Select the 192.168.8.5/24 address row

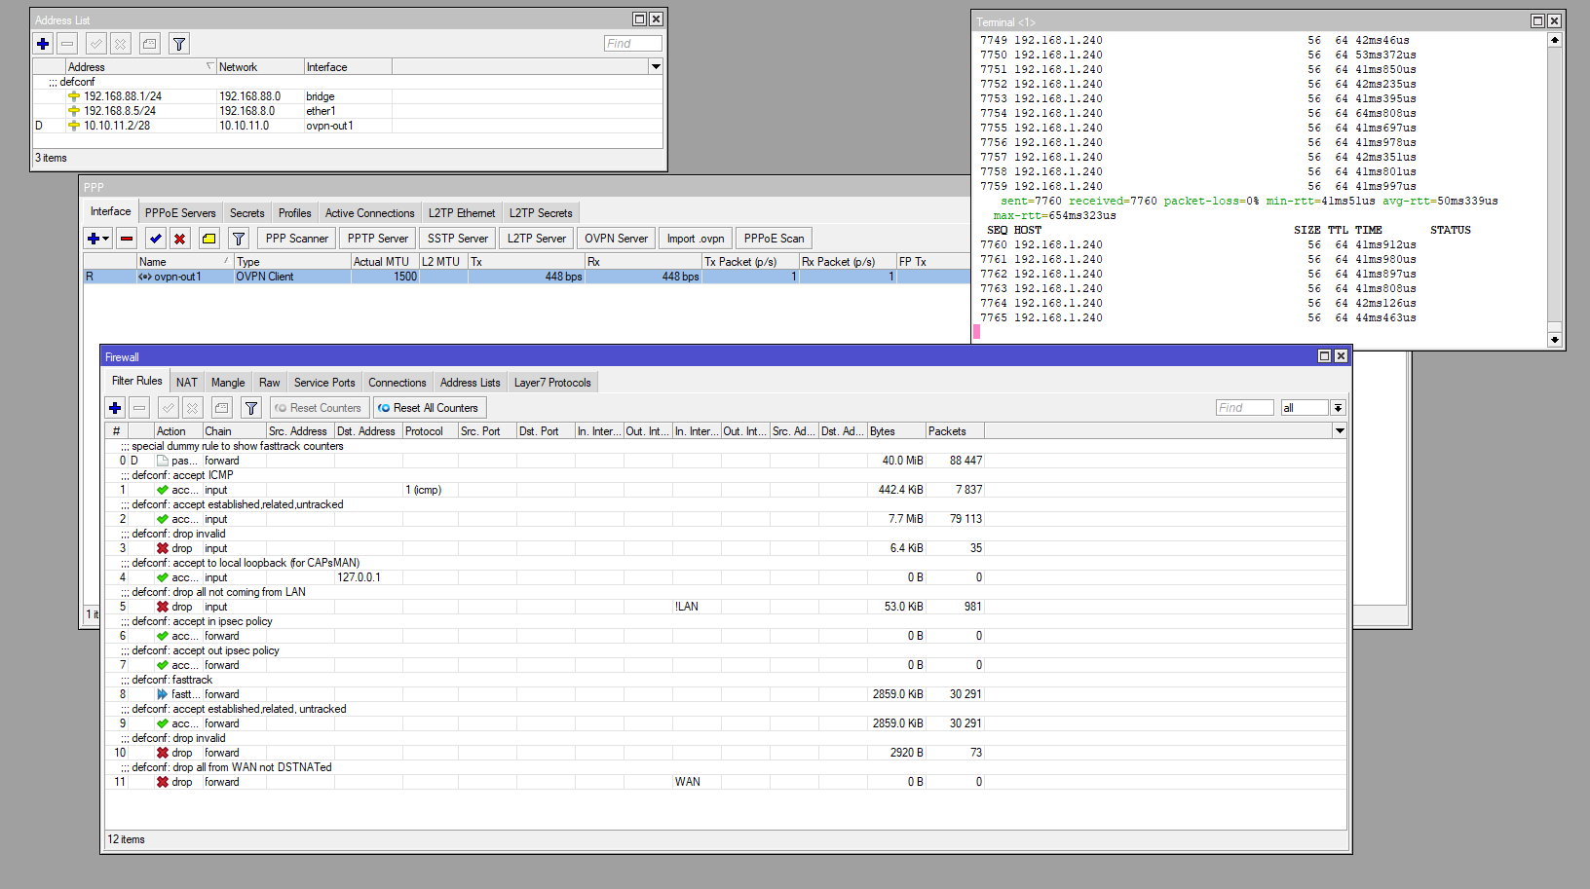click(349, 111)
